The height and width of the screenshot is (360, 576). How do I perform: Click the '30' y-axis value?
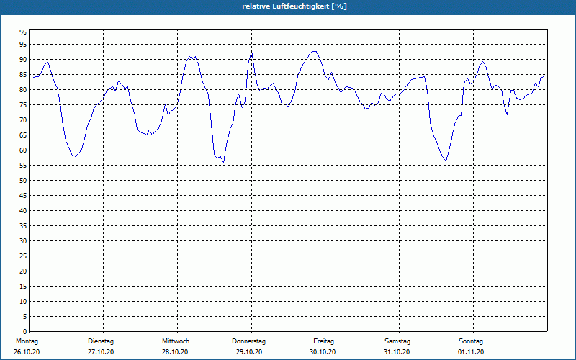click(x=23, y=241)
